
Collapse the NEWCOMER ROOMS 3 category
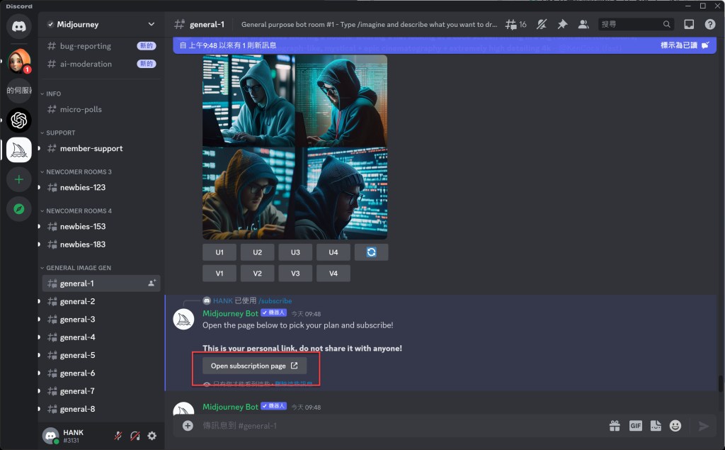coord(78,171)
